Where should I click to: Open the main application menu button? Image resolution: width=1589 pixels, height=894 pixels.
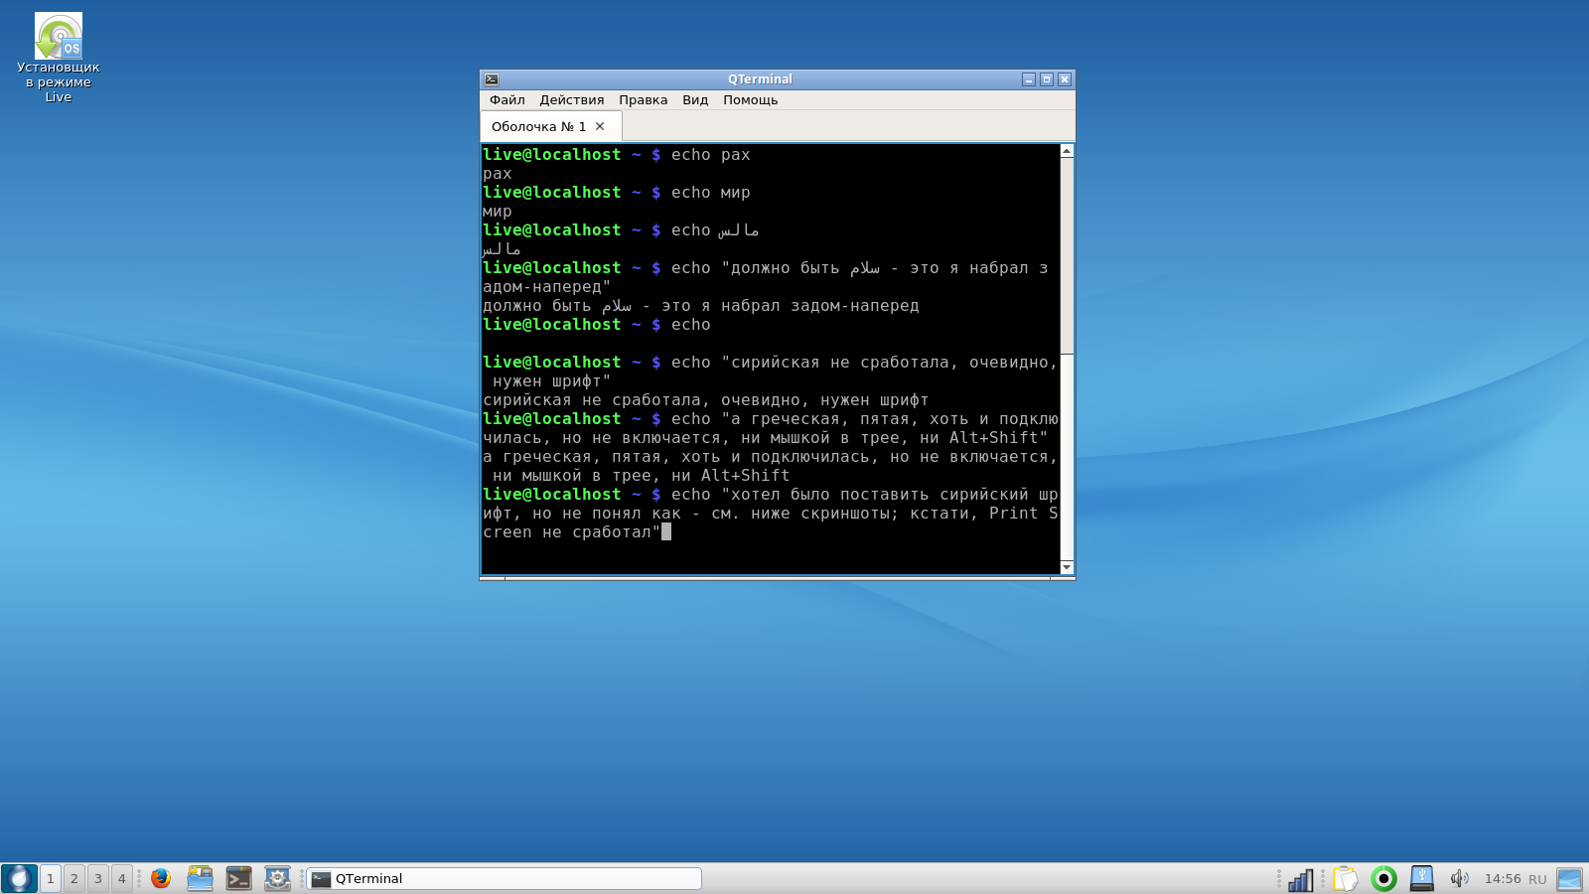[19, 878]
